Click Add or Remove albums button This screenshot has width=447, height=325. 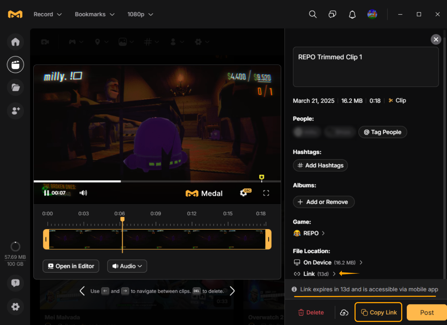pyautogui.click(x=324, y=202)
